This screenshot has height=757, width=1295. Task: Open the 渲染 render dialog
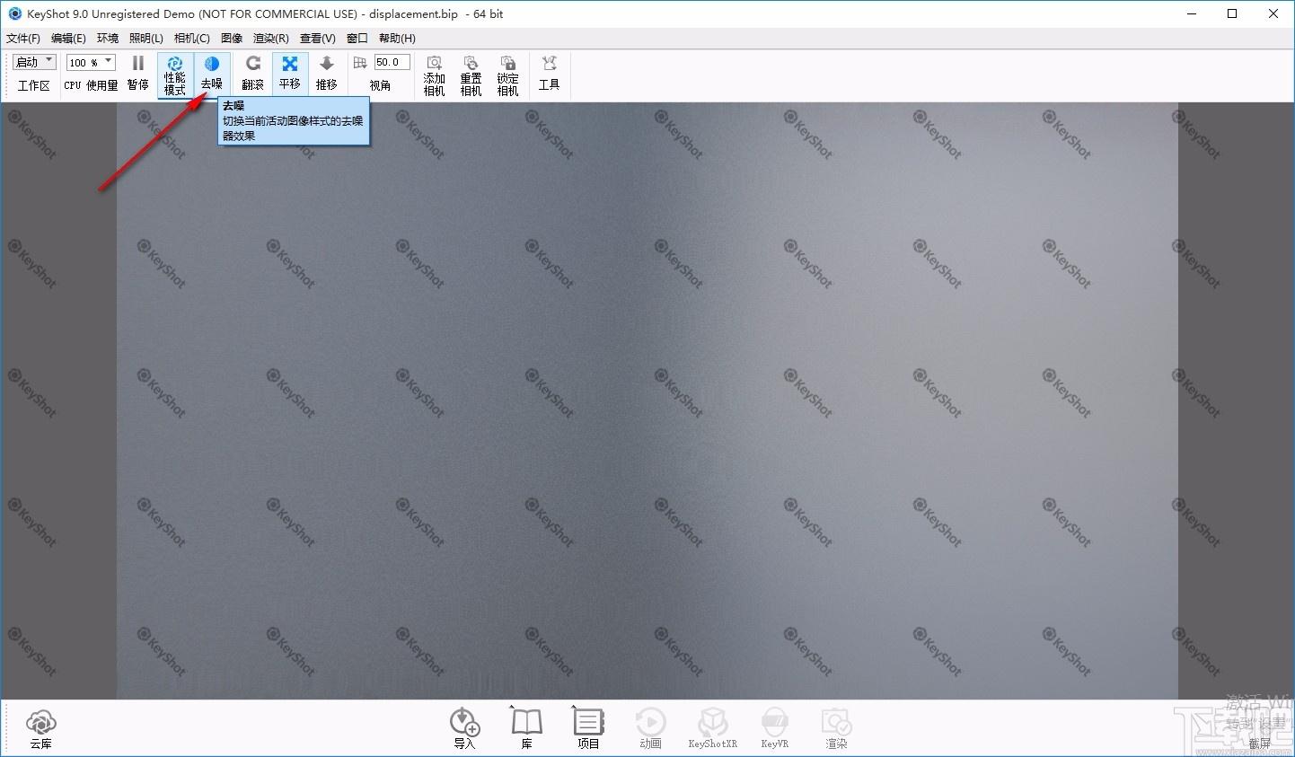pyautogui.click(x=836, y=728)
